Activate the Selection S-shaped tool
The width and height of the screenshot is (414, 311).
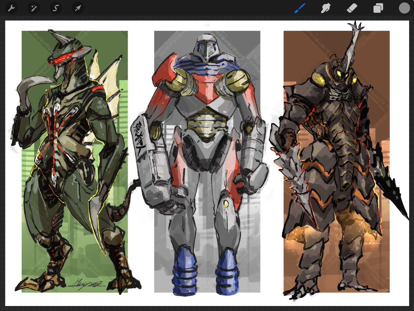point(56,8)
